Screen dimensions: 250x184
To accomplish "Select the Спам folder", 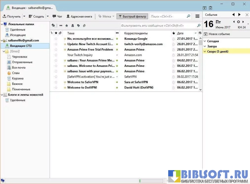I will click(15, 73).
